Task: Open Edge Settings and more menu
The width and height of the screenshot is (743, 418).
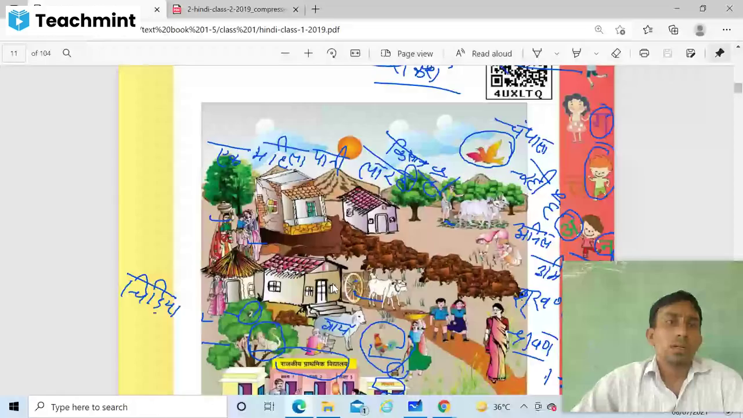Action: coord(727,30)
